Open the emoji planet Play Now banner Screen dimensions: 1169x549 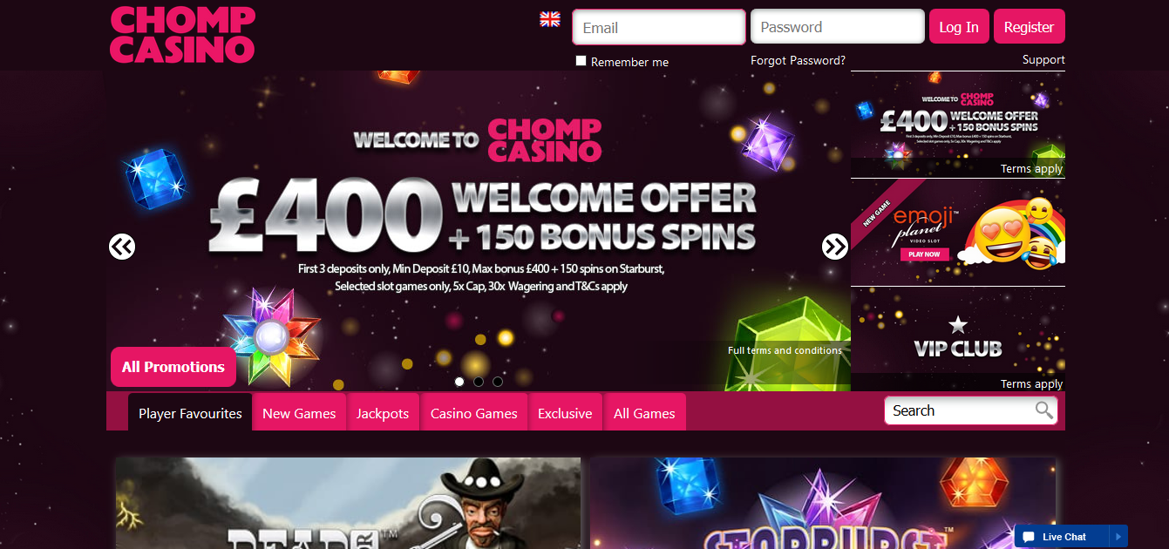click(958, 232)
